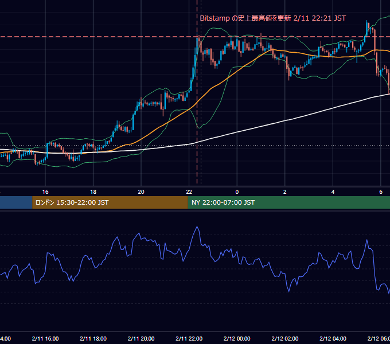Click the 2/12 04:00 label on lower axis
390x344 pixels.
[333, 338]
